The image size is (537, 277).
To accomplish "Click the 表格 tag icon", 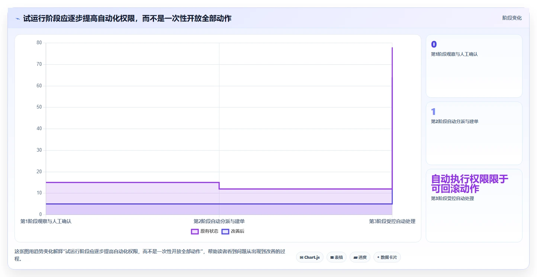I will [332, 257].
